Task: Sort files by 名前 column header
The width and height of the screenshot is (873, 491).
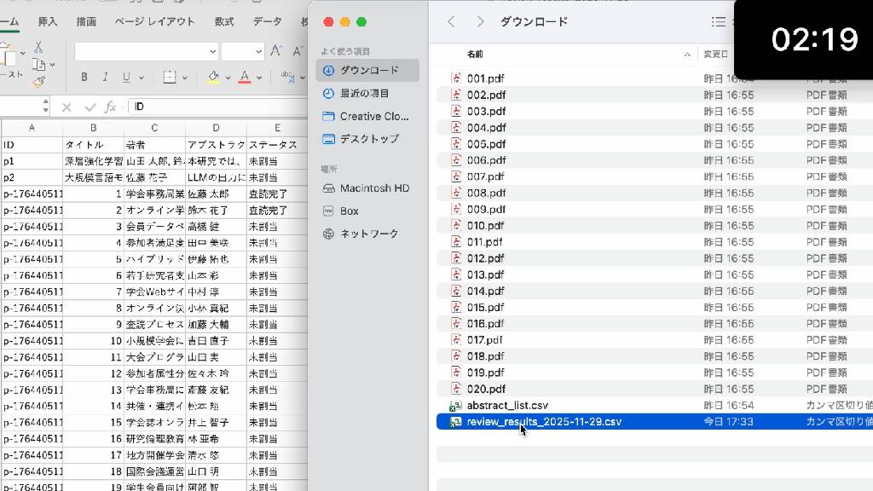Action: click(x=475, y=55)
